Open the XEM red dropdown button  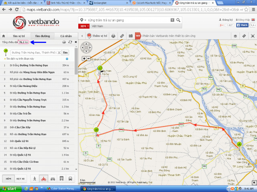[84, 26]
